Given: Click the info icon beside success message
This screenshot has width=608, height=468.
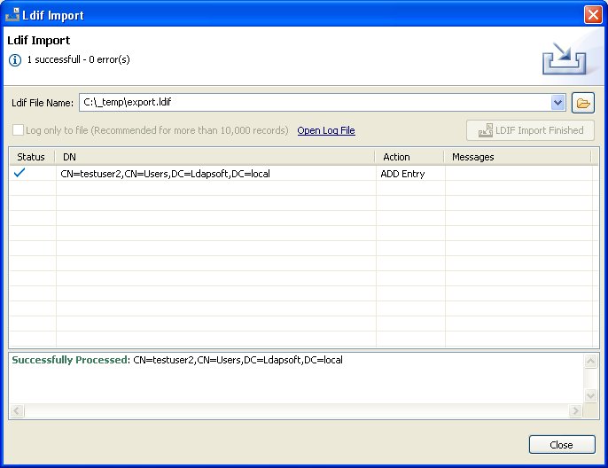Looking at the screenshot, I should pyautogui.click(x=15, y=60).
